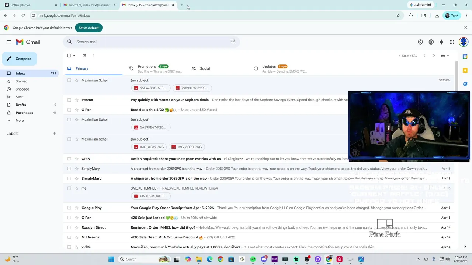Select the GRIN email checkbox

coord(69,159)
